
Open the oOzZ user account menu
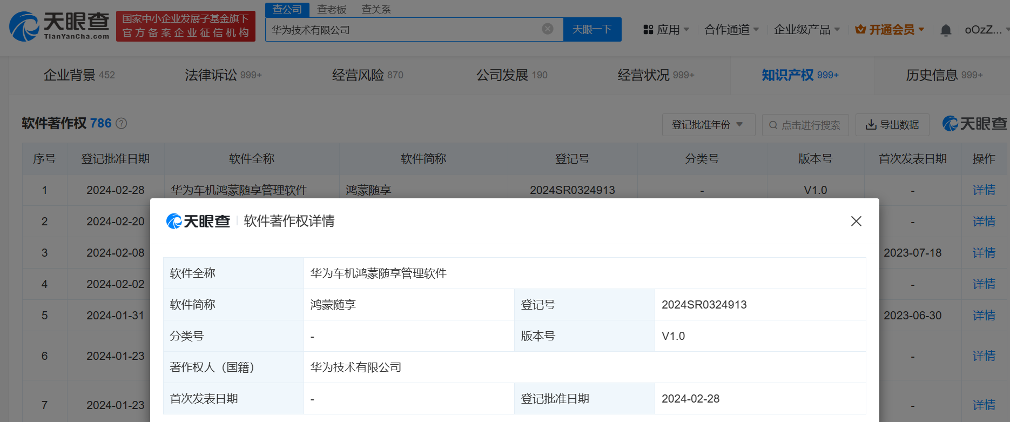[x=986, y=30]
